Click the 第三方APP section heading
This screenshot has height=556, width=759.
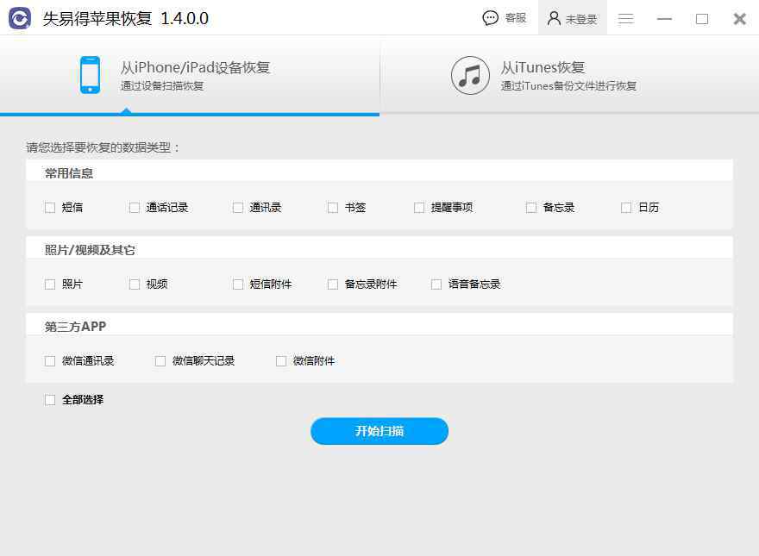tap(75, 327)
